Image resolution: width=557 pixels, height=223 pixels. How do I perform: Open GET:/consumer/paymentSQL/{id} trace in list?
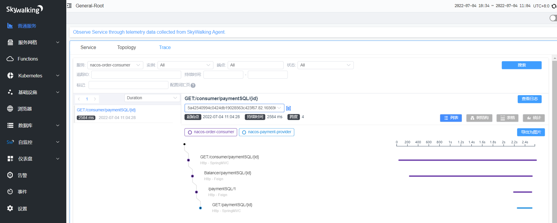(x=106, y=110)
